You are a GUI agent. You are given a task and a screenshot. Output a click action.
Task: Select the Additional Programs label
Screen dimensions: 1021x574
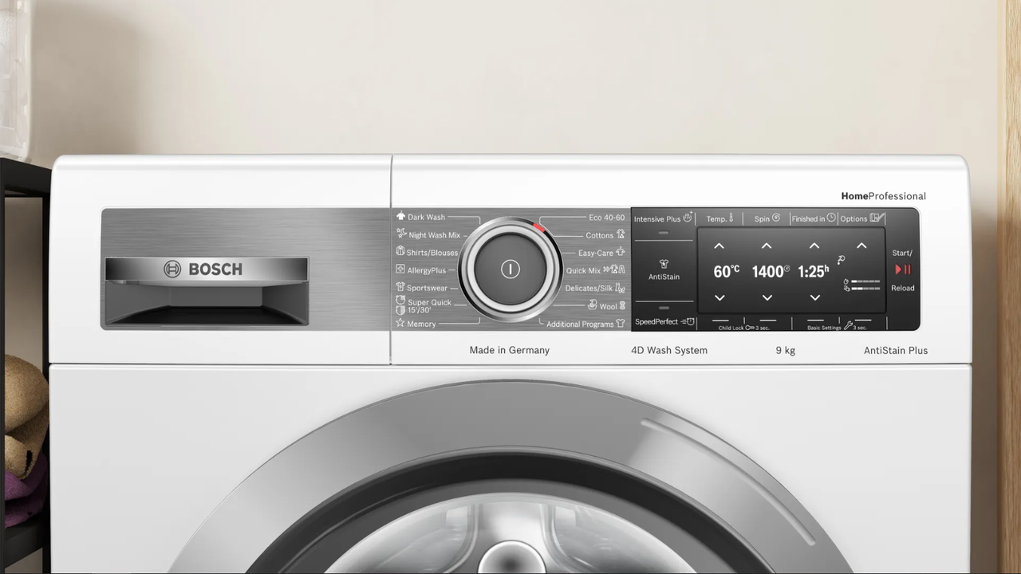coord(580,324)
